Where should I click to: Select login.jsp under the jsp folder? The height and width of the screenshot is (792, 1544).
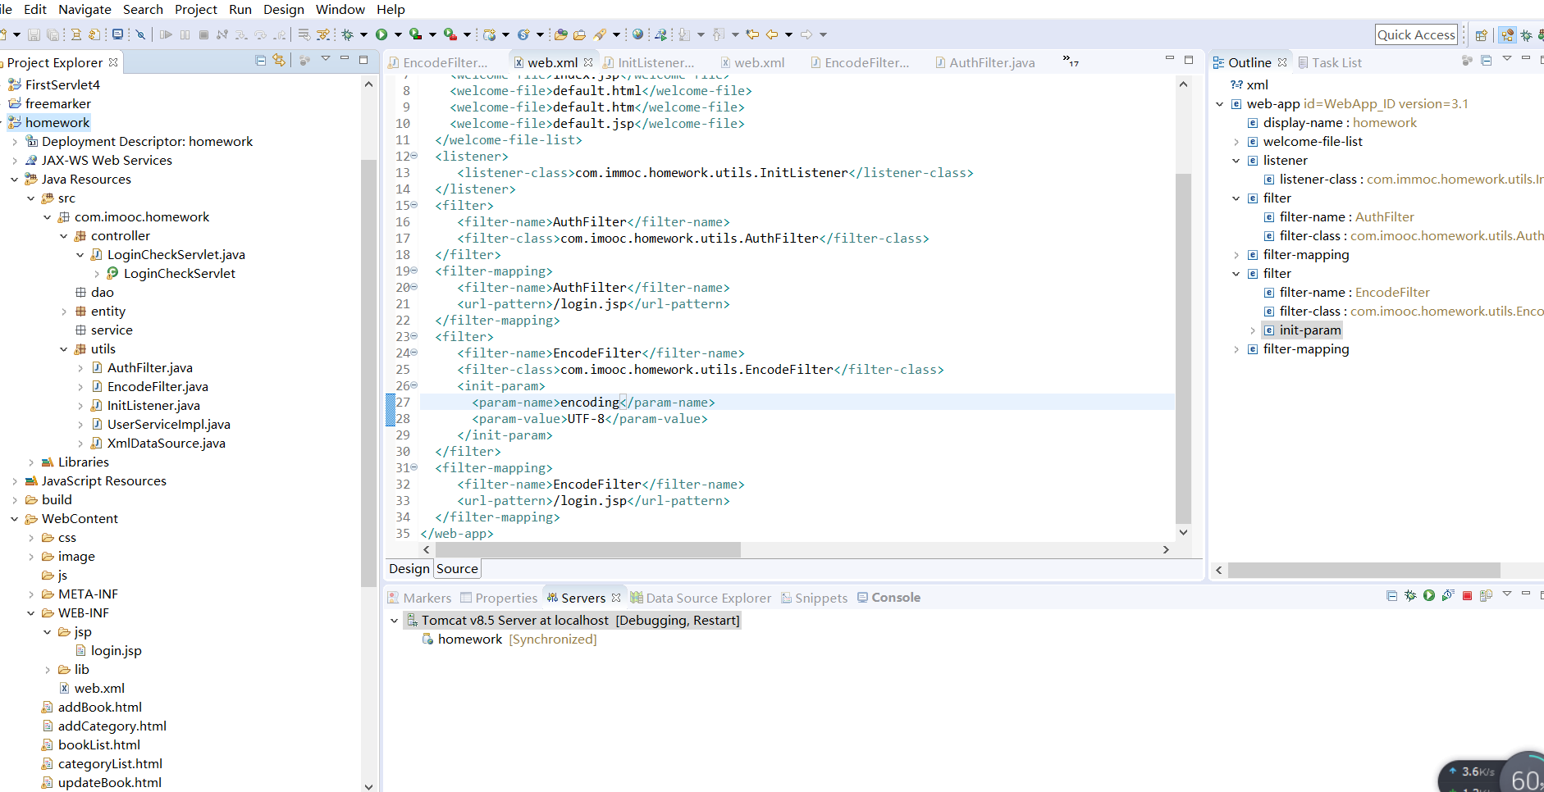(116, 650)
